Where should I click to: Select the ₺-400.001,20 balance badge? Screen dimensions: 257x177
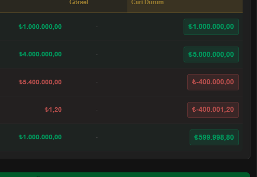coord(213,109)
